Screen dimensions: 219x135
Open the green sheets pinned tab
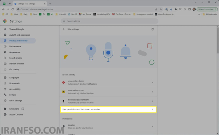[4, 4]
